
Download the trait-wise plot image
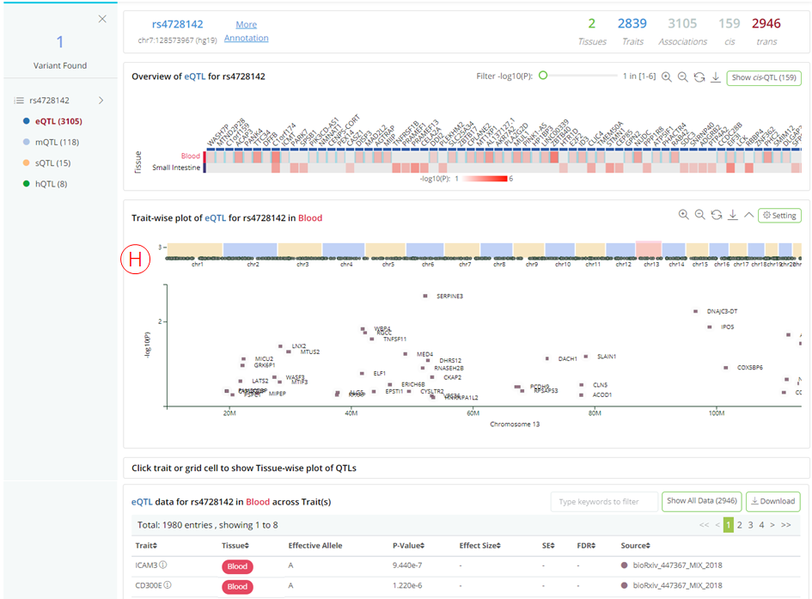click(733, 215)
